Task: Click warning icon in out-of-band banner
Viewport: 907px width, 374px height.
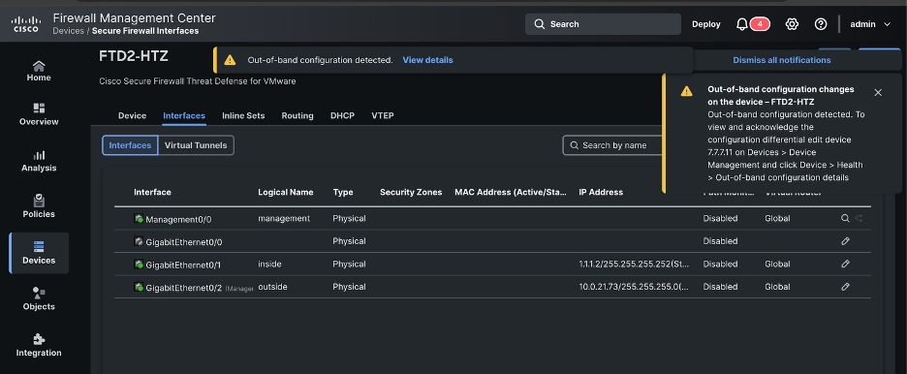Action: coord(231,60)
